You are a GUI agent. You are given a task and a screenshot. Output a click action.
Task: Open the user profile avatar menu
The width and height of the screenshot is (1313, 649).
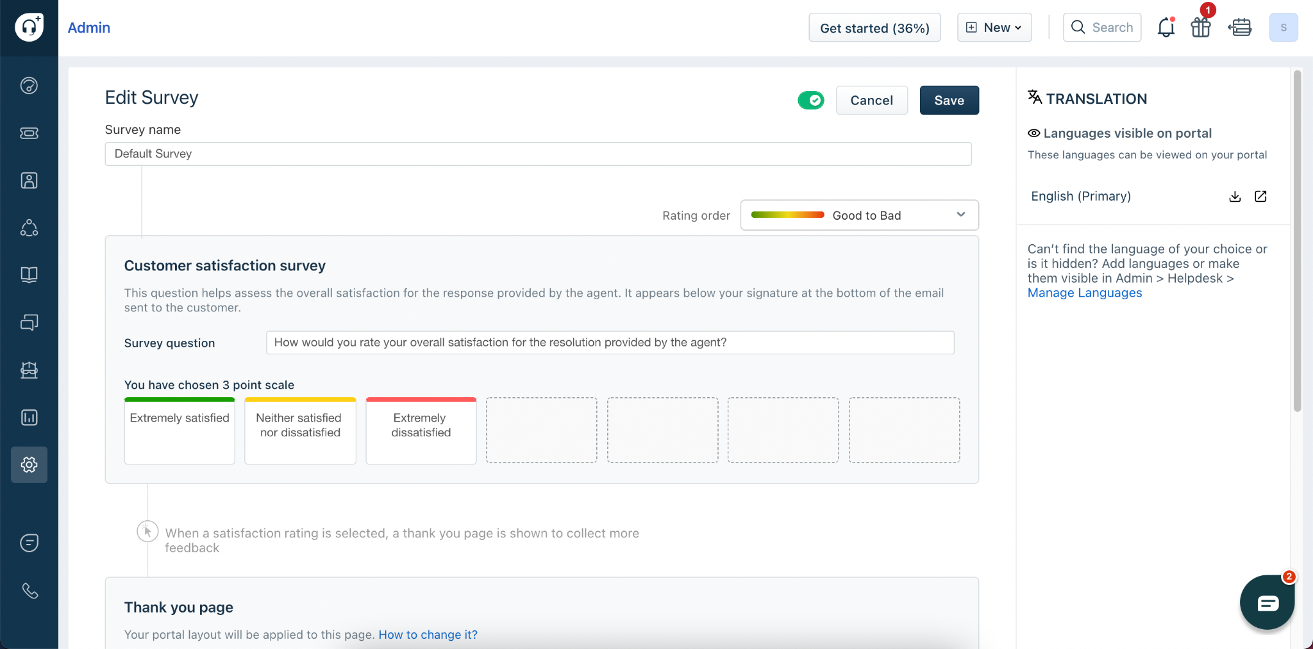pyautogui.click(x=1283, y=28)
